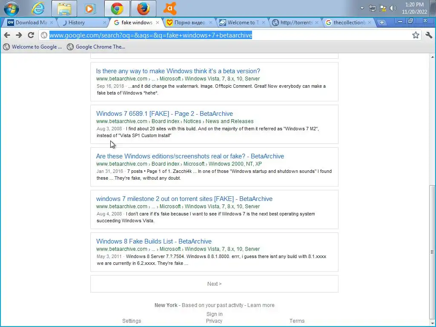Viewport: 436px width, 327px height.
Task: Click the page's vertical scrollbar thumb
Action: click(432, 252)
